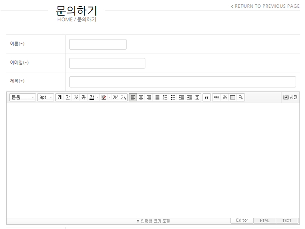This screenshot has width=305, height=229.
Task: Switch to TEXT mode tab
Action: point(287,221)
